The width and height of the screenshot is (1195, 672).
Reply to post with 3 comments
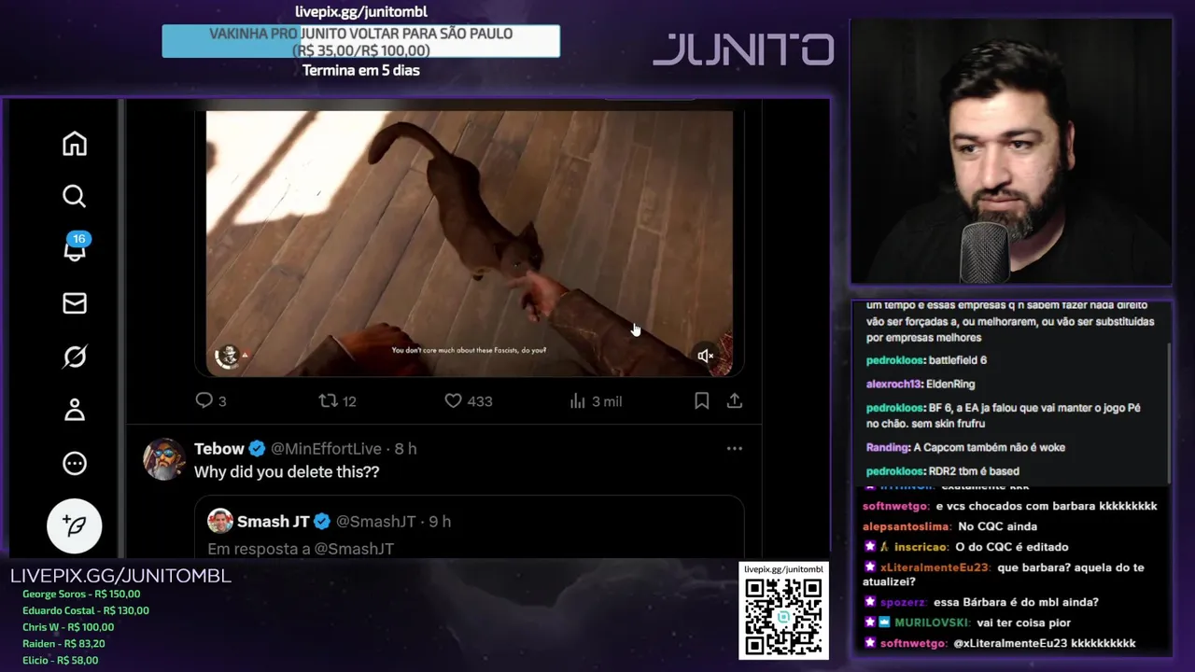tap(210, 400)
